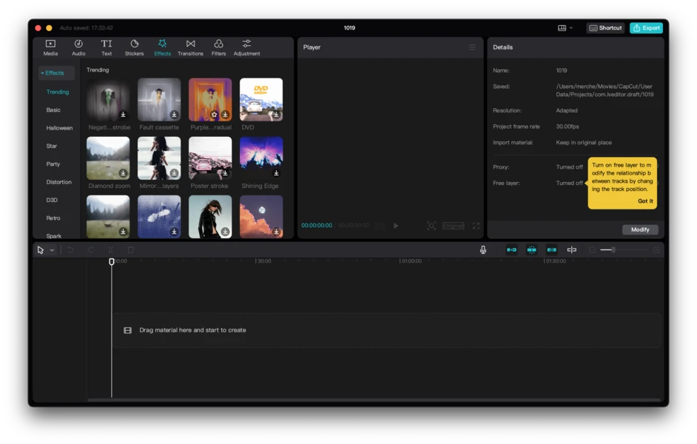Toggle clip linking in the timeline toolbar

550,249
